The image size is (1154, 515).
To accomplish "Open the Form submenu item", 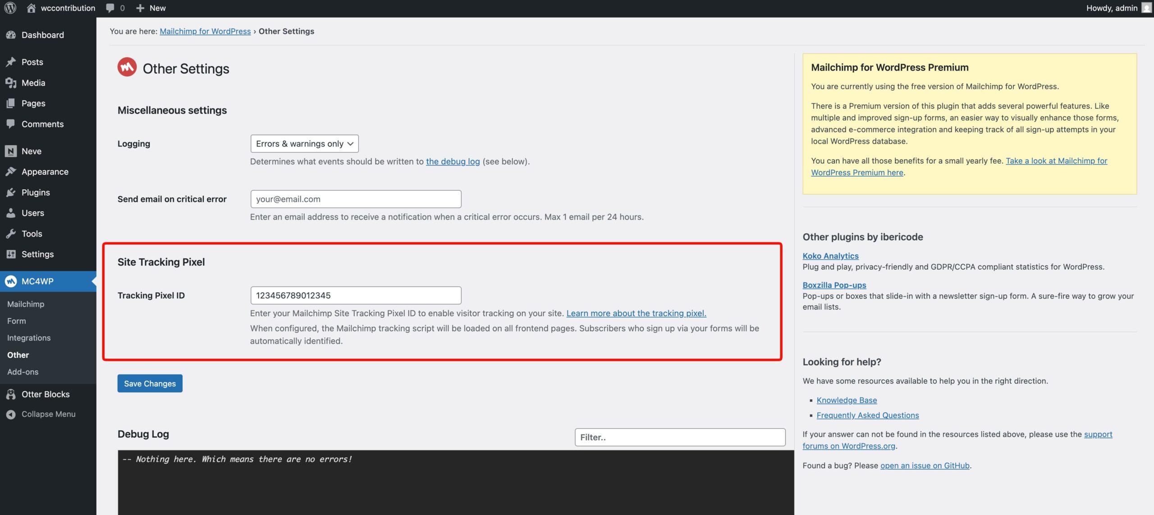I will (x=17, y=321).
